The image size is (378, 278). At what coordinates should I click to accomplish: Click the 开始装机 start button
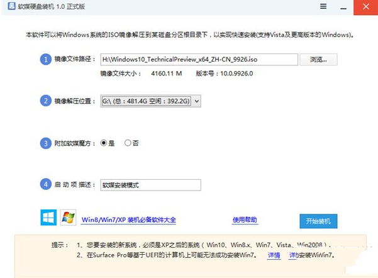[x=318, y=221]
